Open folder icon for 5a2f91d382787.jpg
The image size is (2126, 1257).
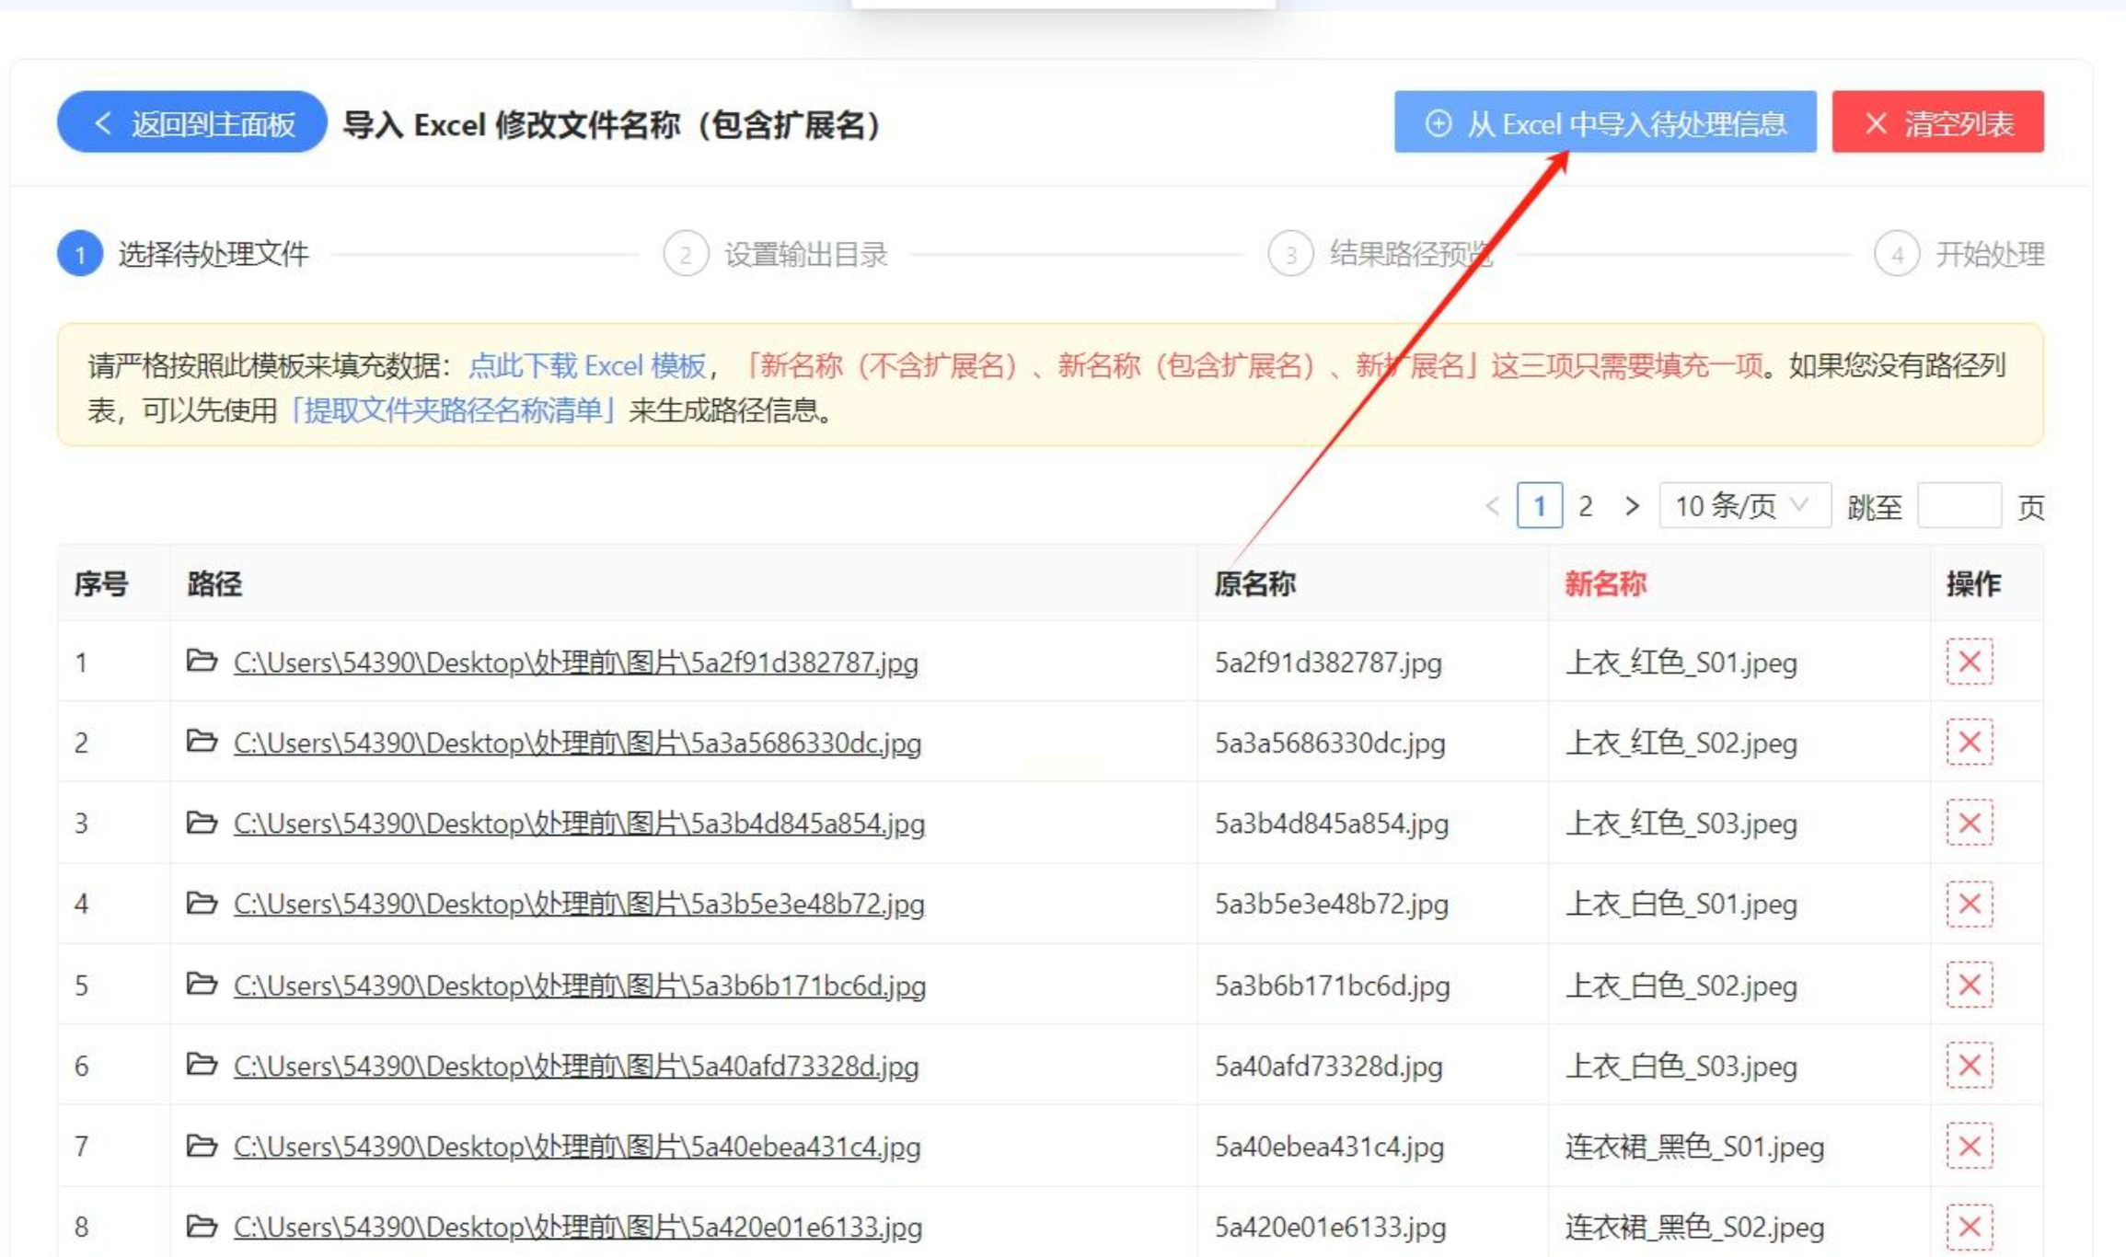pos(202,661)
